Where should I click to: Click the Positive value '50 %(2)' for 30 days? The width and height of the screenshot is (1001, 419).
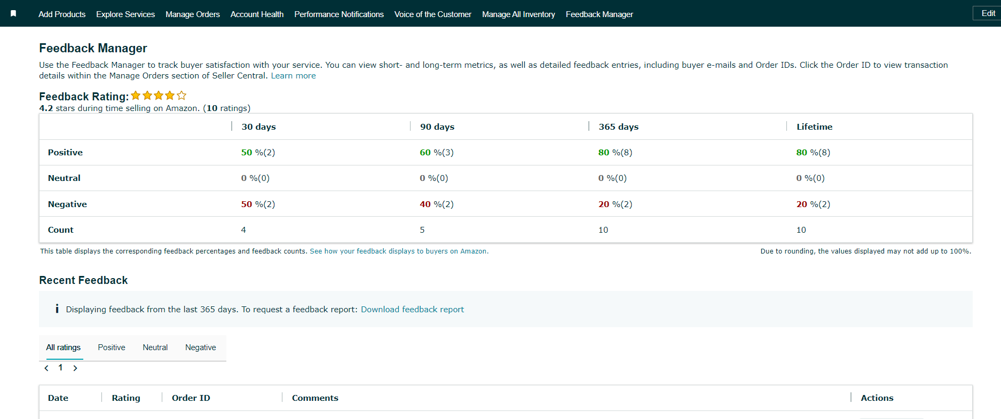[258, 153]
